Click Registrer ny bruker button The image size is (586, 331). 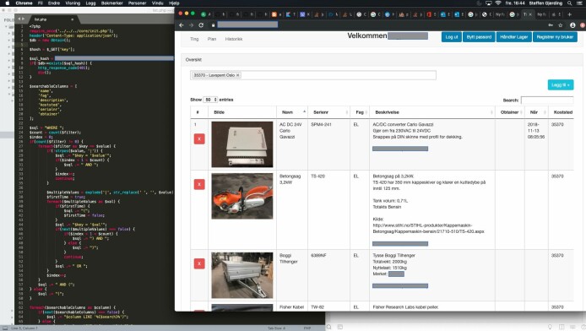[555, 37]
